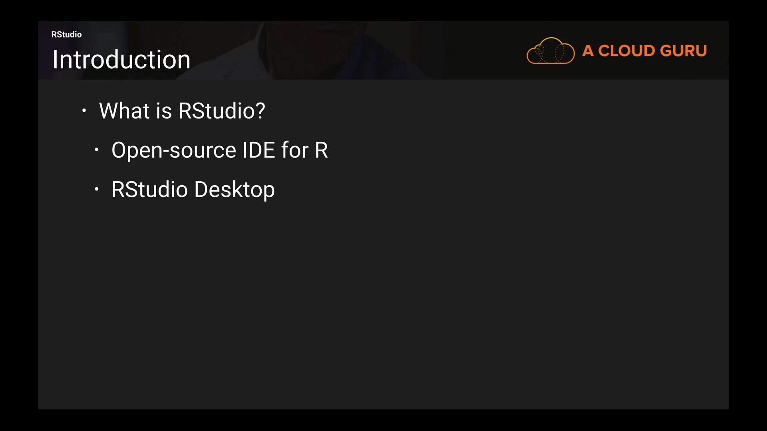Click the orange letter "A" before "CLOUD"
Screen dimensions: 767x431
click(588, 51)
